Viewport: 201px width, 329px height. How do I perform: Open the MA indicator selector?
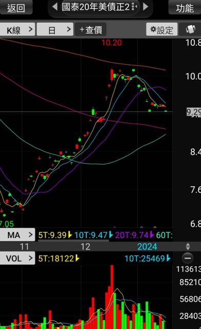17,234
